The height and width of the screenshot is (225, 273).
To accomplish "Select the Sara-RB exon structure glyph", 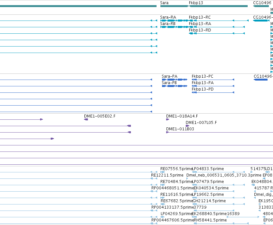I will 174,27.
